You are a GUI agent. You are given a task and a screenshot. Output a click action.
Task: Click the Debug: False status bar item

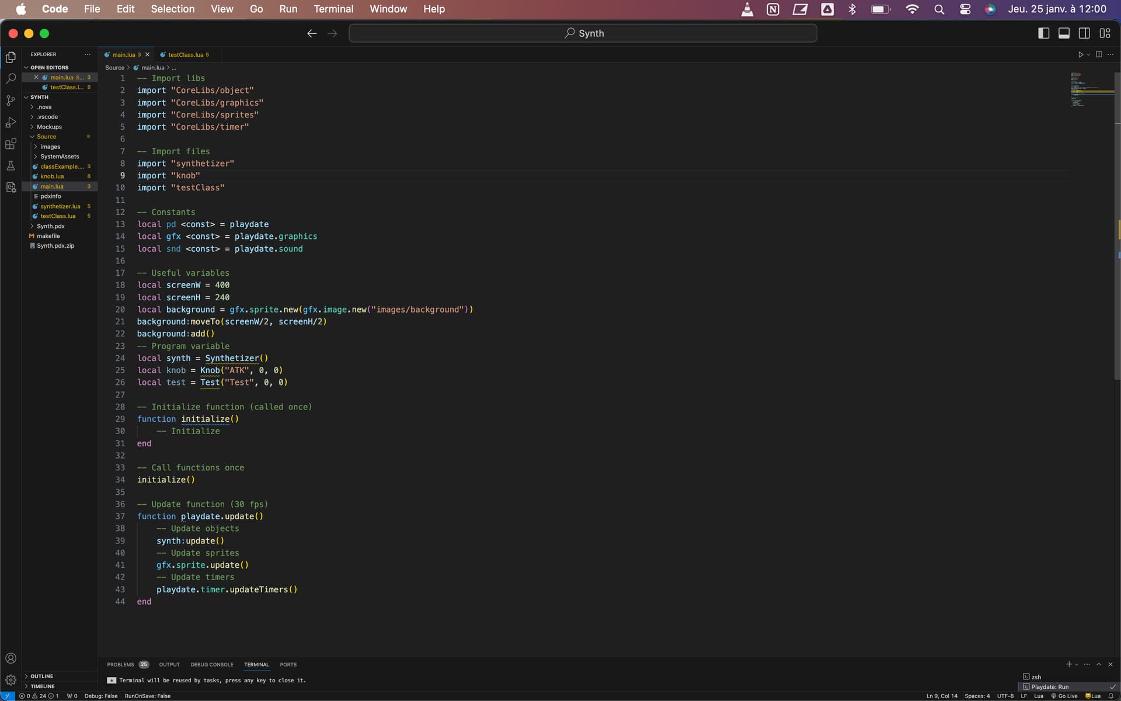(x=100, y=696)
